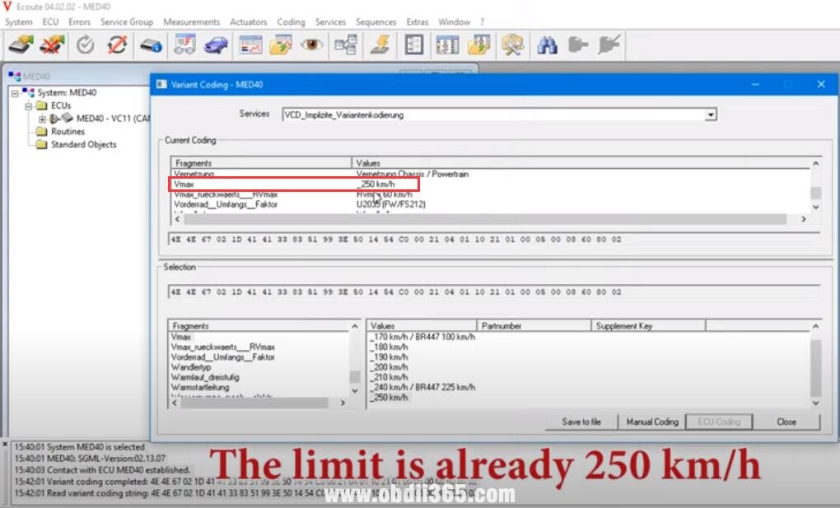Click the folder with coding sheet icon
Image resolution: width=840 pixels, height=508 pixels.
[x=478, y=45]
